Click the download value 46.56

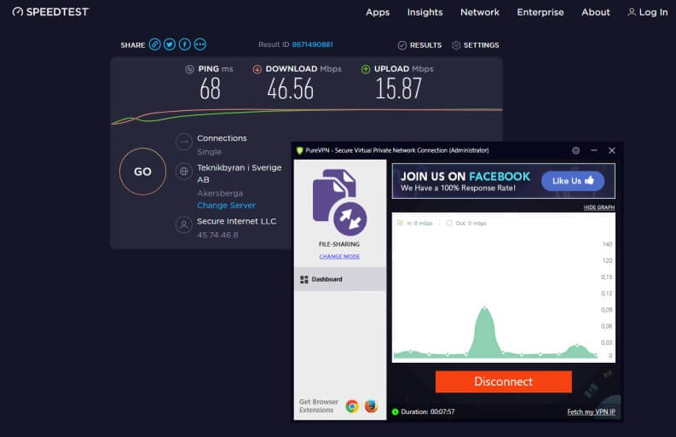click(290, 90)
